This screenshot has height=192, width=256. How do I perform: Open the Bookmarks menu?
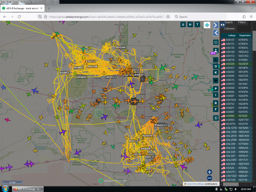37,2
